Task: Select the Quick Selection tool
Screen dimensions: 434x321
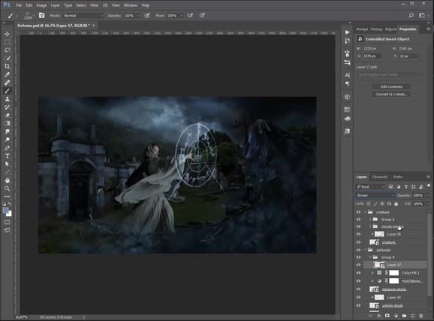Action: coord(8,58)
